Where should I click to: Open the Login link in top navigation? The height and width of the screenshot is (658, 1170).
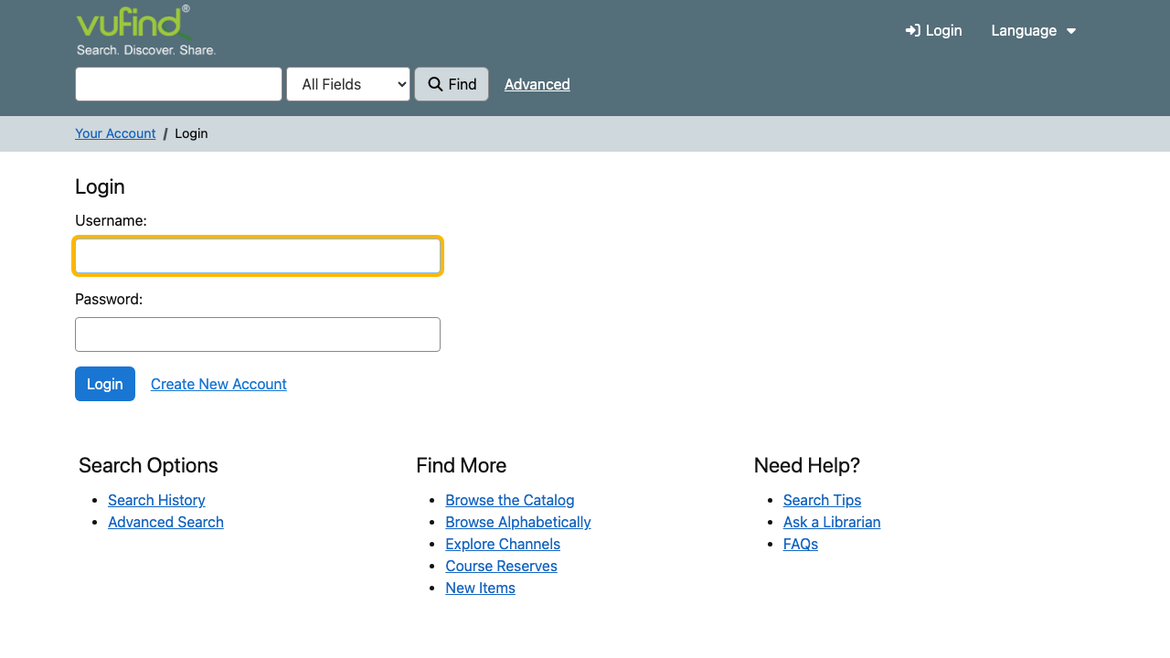pos(933,31)
